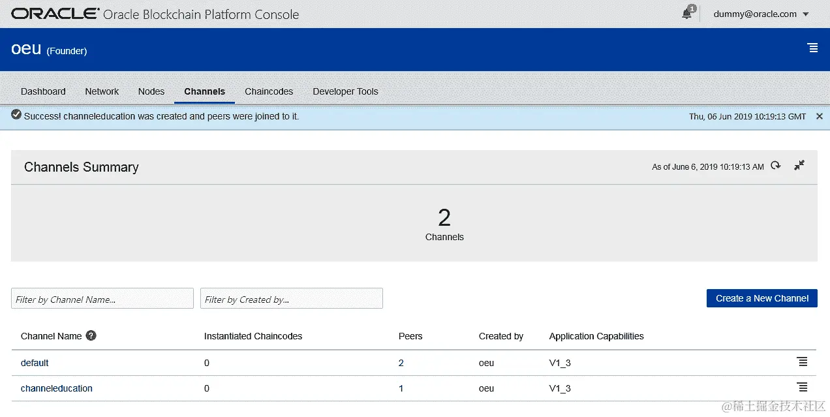
Task: Focus the Filter by Channel Name field
Action: tap(102, 299)
